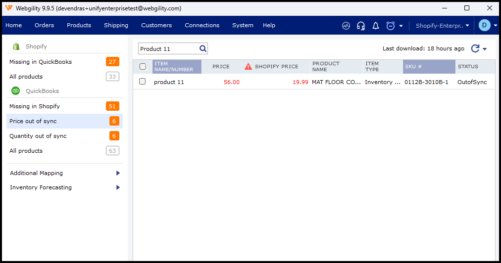This screenshot has height=263, width=501.
Task: Select Quantity out of sync
Action: coord(38,136)
